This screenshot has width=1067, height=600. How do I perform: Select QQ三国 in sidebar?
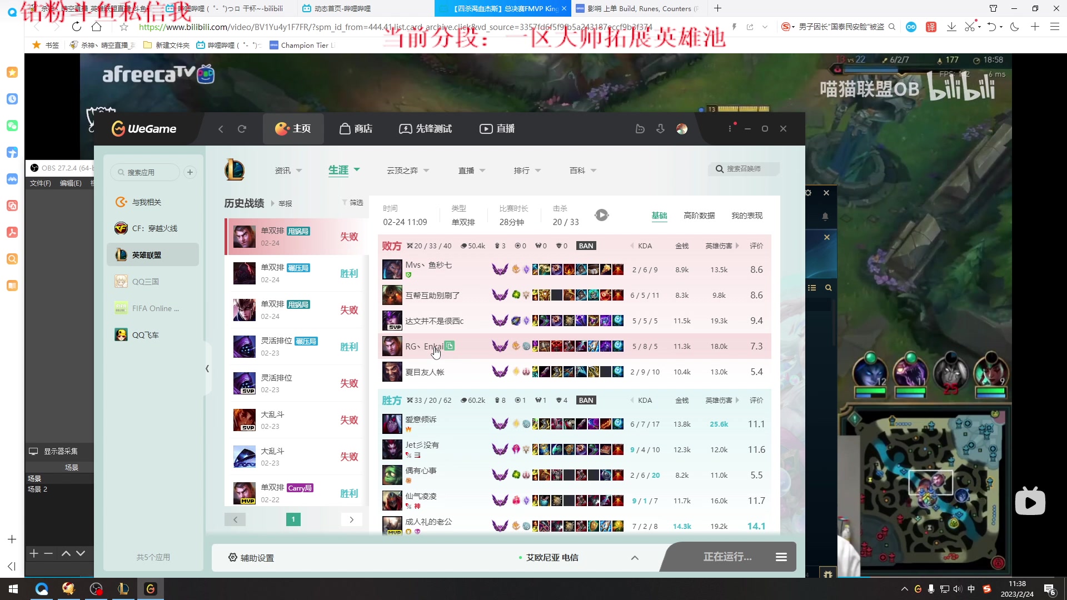[153, 282]
